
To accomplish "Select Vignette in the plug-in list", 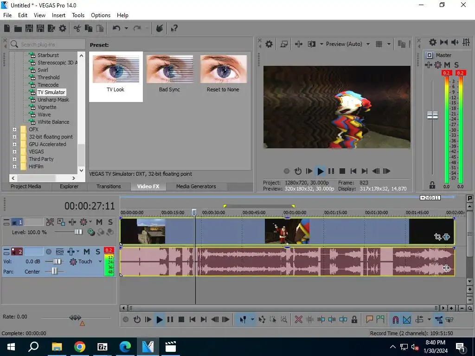I will pos(47,107).
